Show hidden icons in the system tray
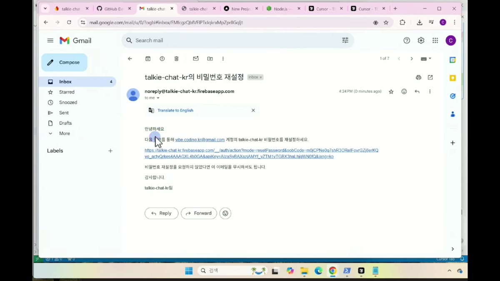 point(449,271)
